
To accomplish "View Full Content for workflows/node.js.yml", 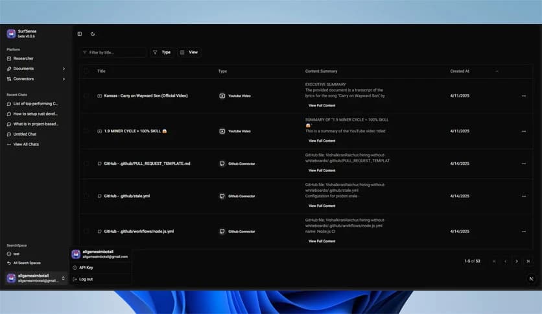I will [x=322, y=241].
